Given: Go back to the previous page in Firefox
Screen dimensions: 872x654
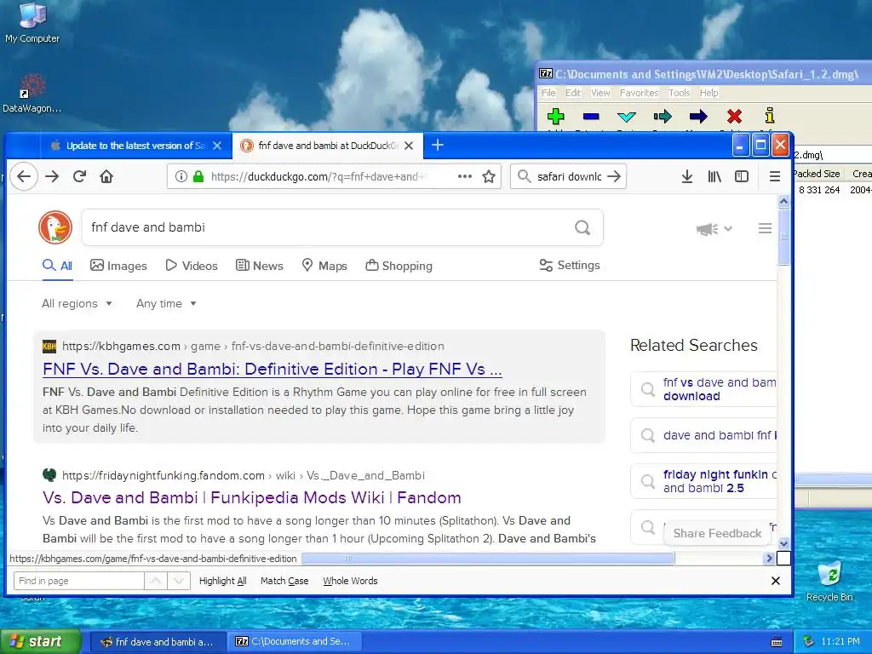Looking at the screenshot, I should tap(24, 176).
